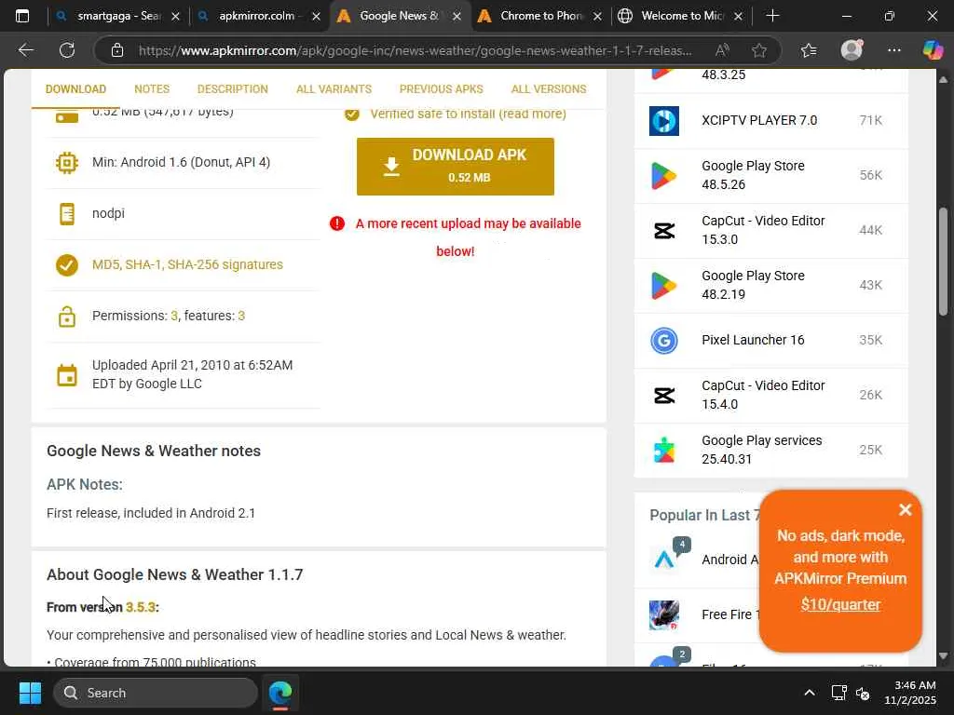Click the Android Auto app icon
The width and height of the screenshot is (954, 715).
pos(665,558)
